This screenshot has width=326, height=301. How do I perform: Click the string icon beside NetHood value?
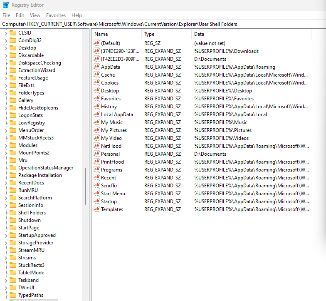[x=96, y=146]
